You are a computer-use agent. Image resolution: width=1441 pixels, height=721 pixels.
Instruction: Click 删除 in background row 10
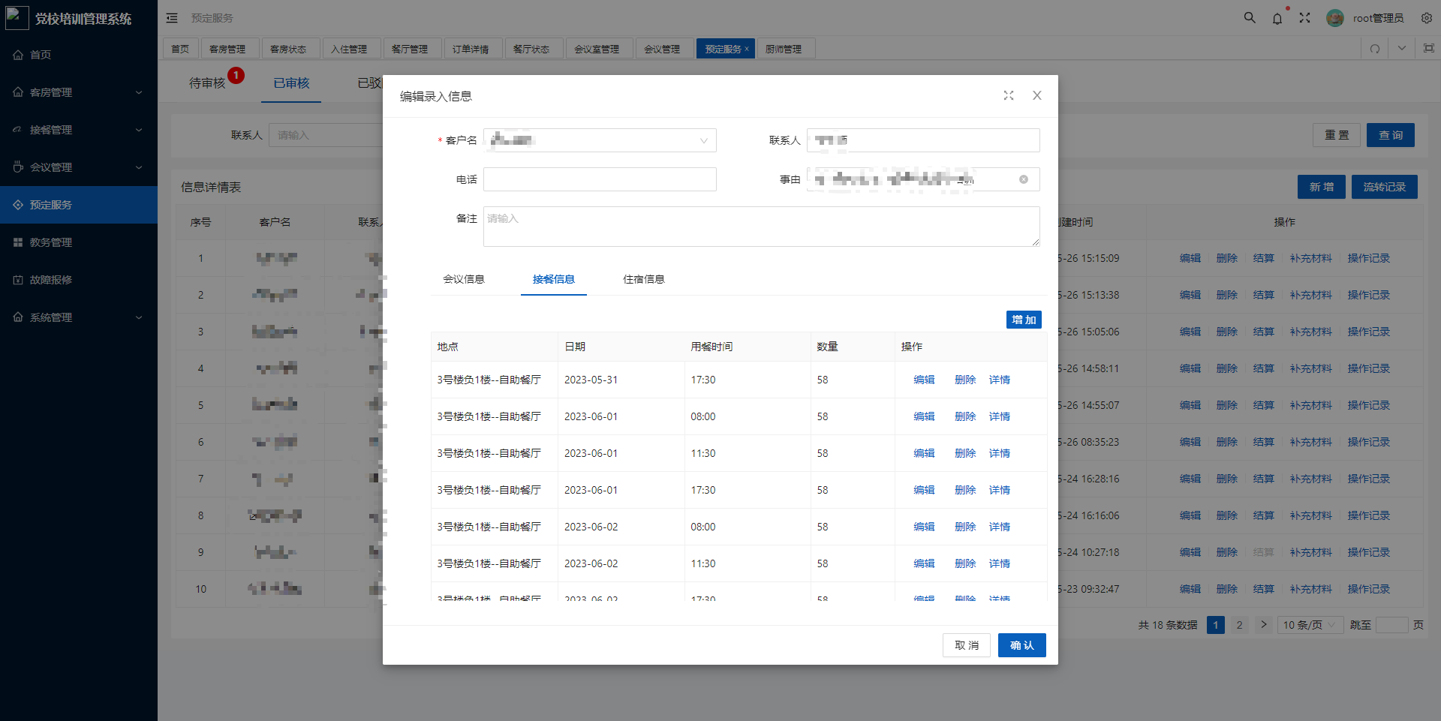pyautogui.click(x=1227, y=589)
